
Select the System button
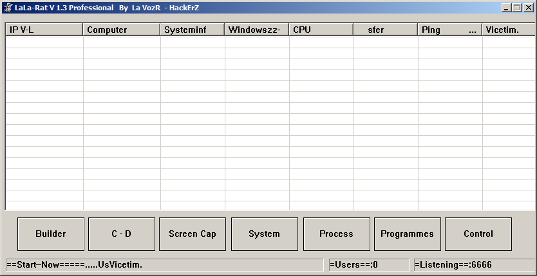pos(264,234)
